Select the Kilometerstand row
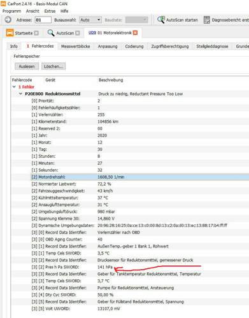 point(130,121)
